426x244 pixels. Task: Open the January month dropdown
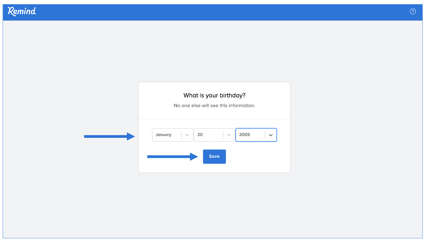coord(173,135)
